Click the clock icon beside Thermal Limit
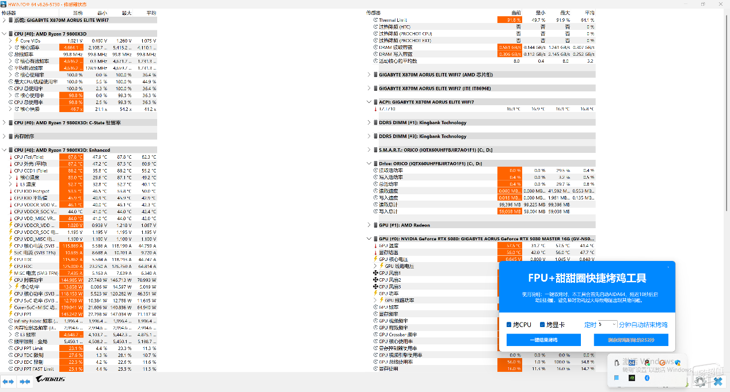The width and height of the screenshot is (730, 392). (x=375, y=20)
